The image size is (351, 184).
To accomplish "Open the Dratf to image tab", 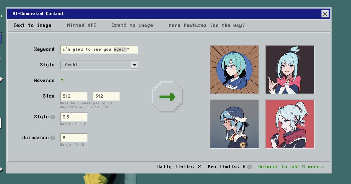I will tap(133, 25).
